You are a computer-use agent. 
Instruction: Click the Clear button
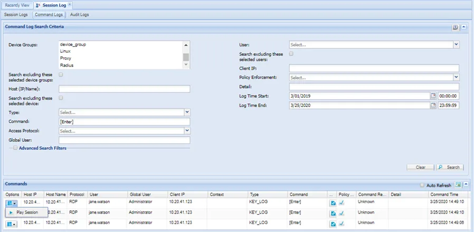[420, 167]
